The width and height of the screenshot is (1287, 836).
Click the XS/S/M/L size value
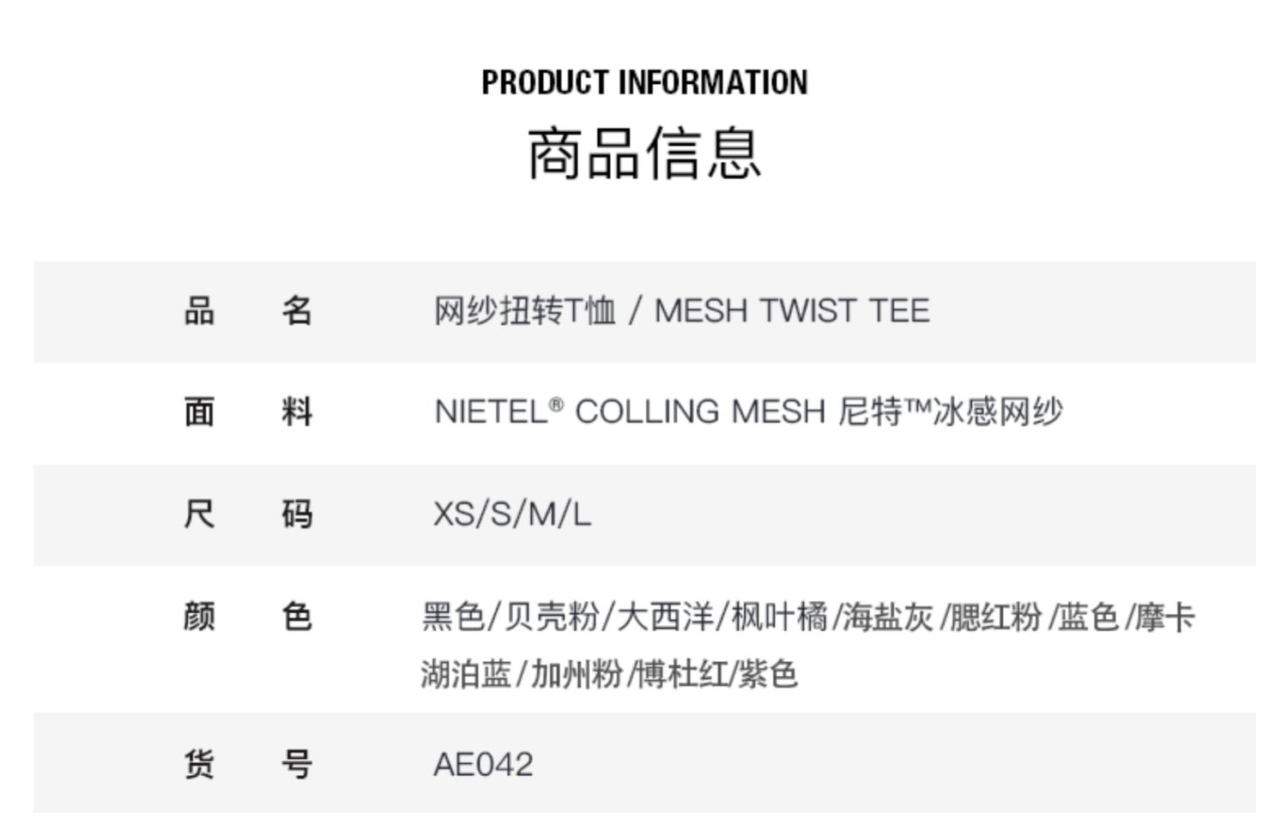512,514
